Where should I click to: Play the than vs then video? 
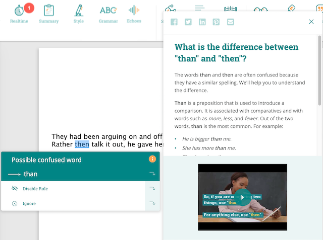click(x=242, y=197)
